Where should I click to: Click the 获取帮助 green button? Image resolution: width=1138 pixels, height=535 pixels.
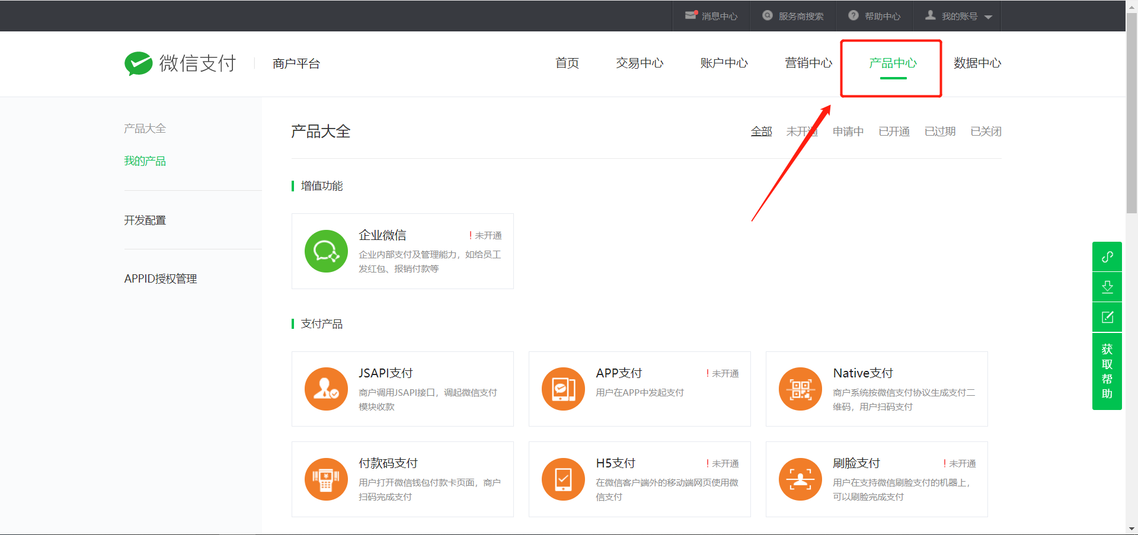1107,371
